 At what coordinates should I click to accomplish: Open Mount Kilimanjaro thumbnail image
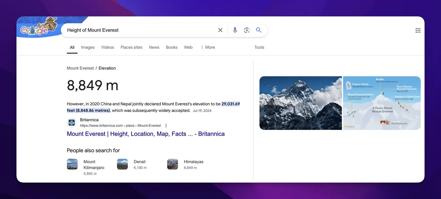(72, 164)
